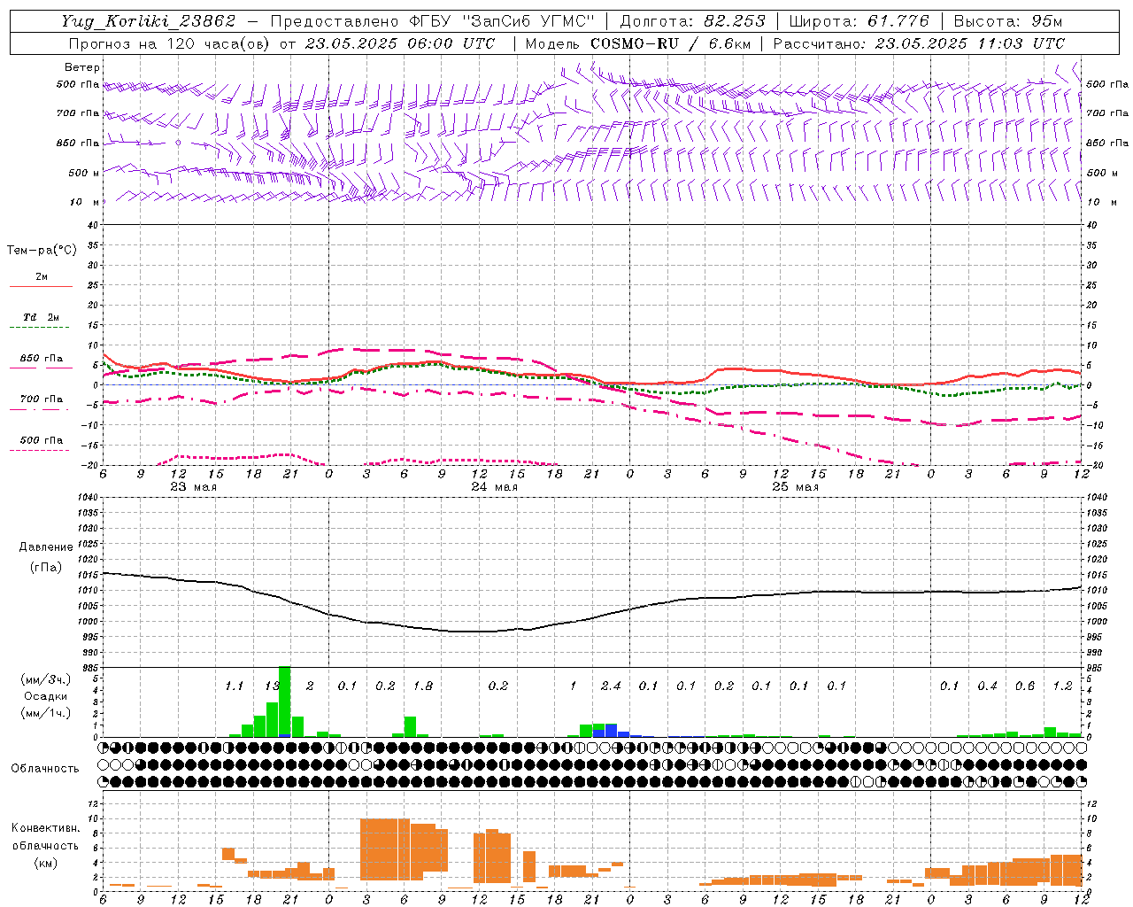
Task: Click the '2м' temperature legend label
Action: point(42,277)
